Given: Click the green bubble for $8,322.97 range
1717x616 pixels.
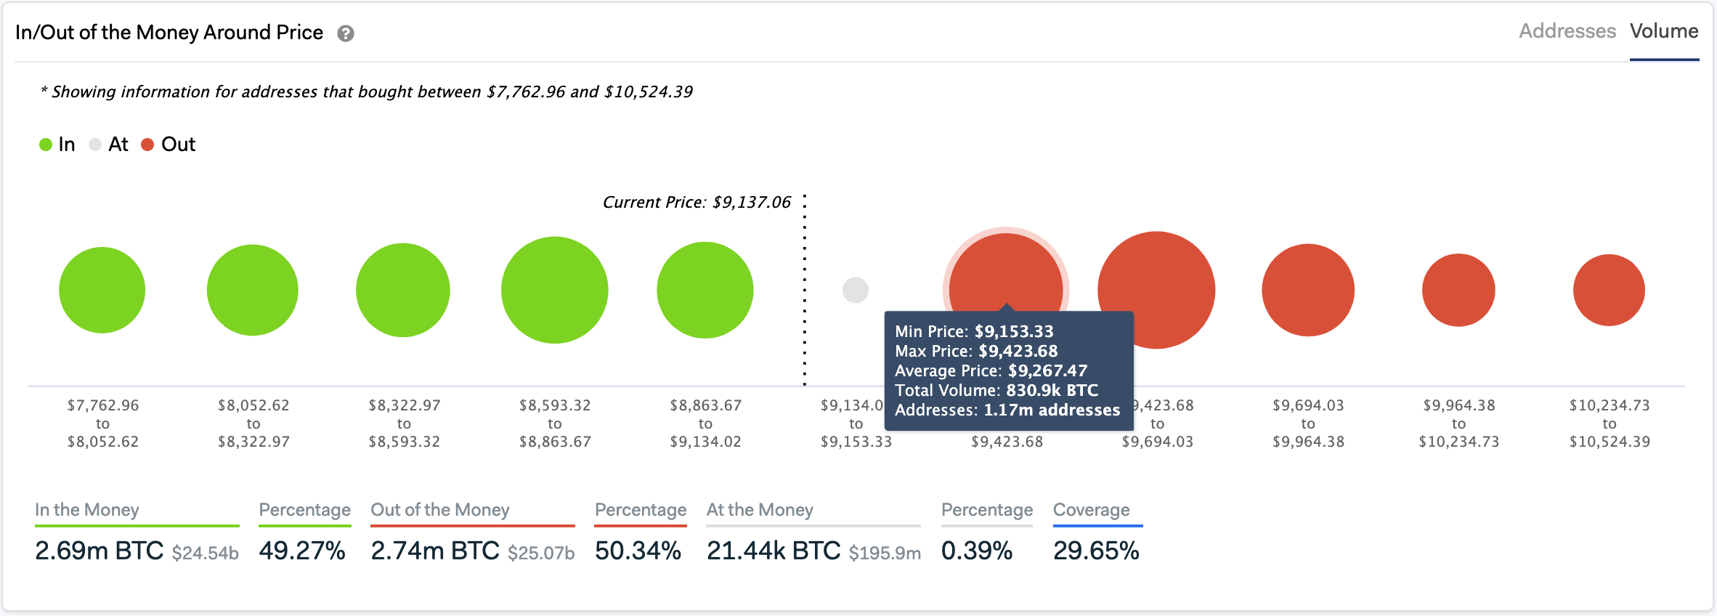Looking at the screenshot, I should point(403,289).
